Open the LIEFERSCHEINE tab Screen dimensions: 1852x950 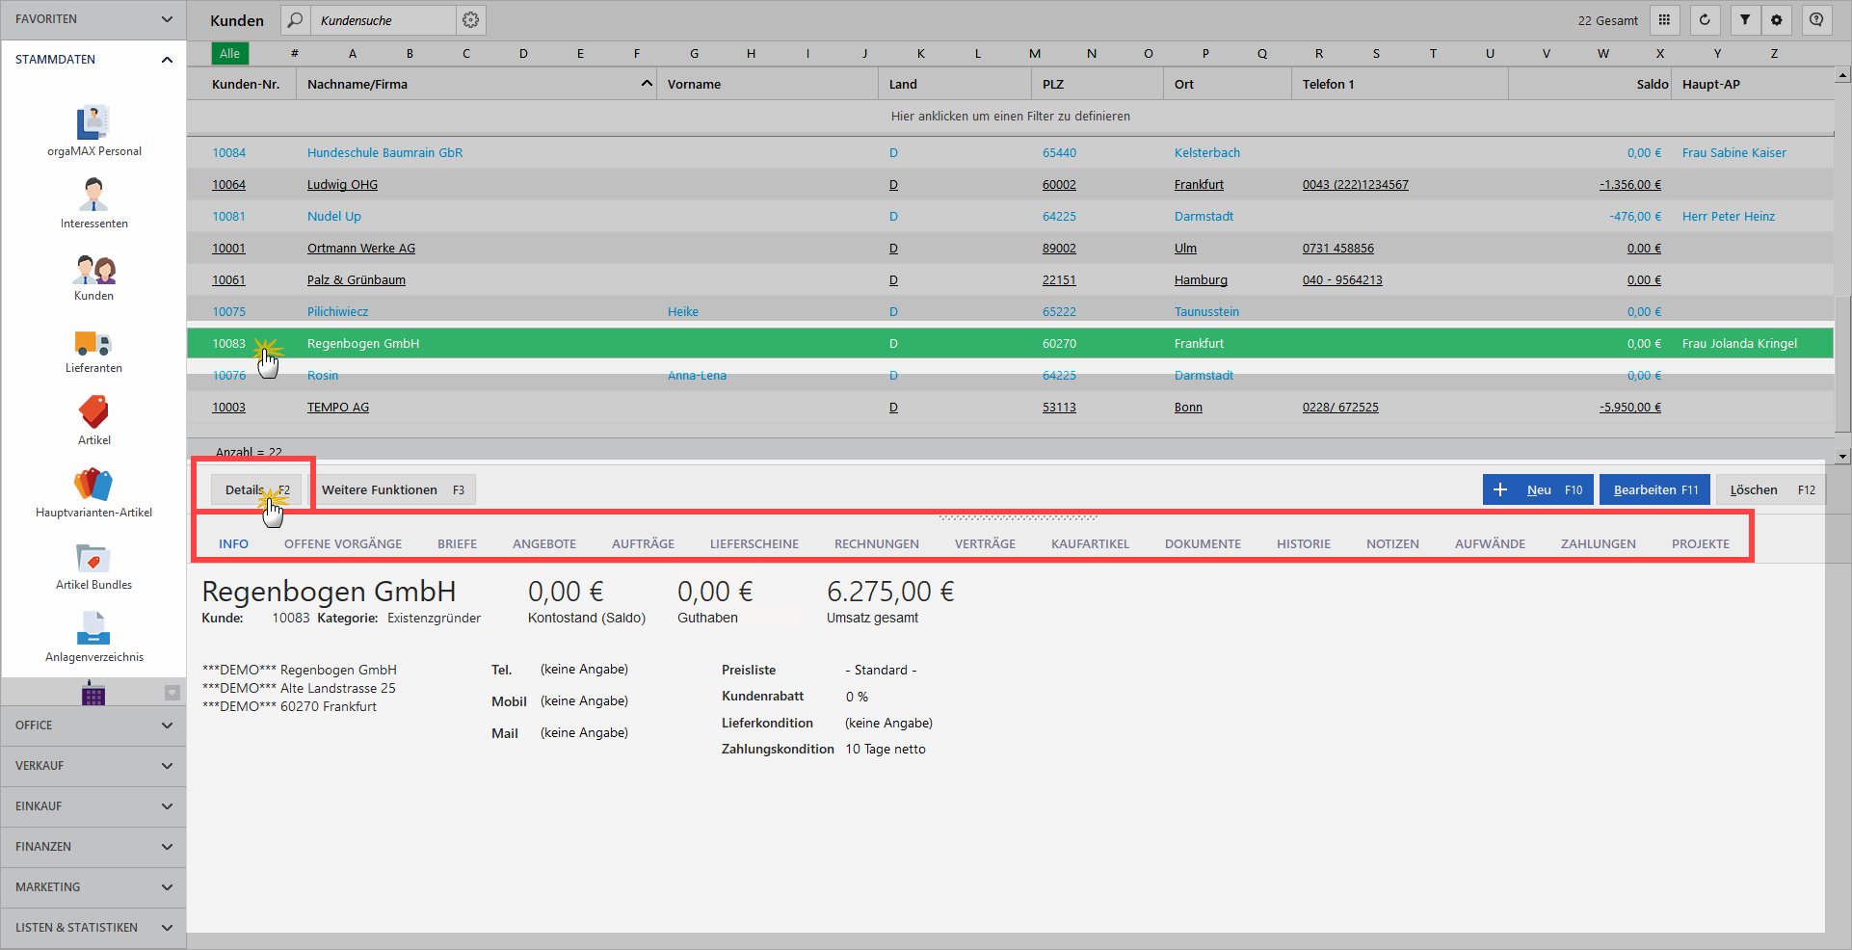tap(754, 543)
